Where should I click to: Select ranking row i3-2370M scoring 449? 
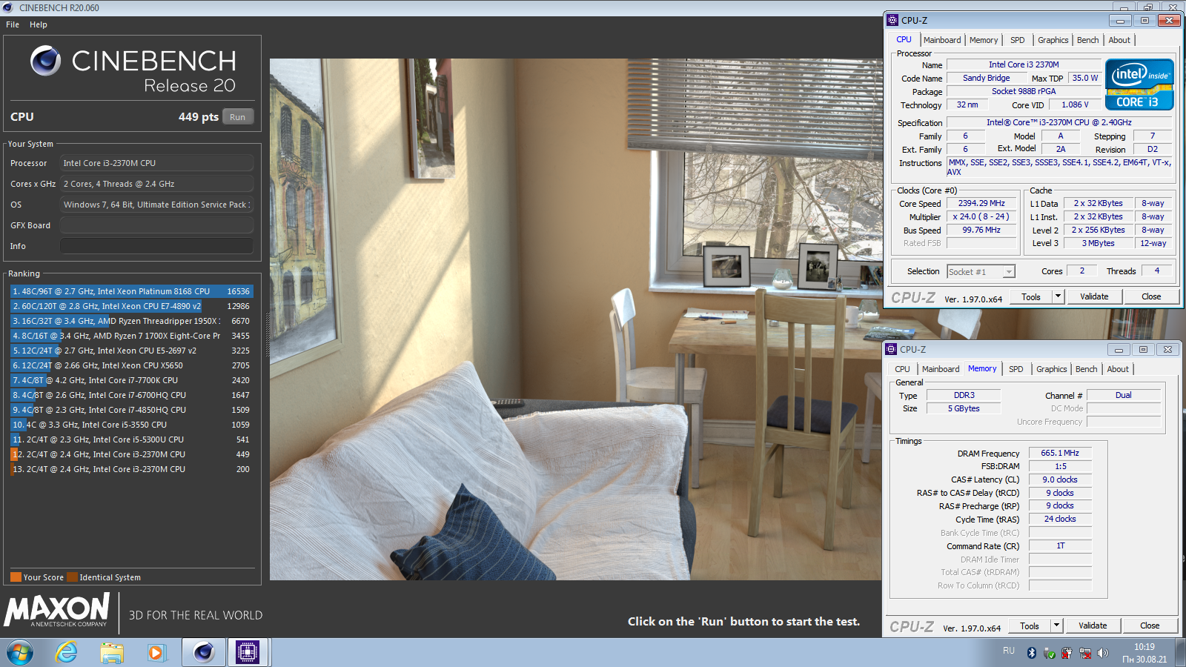pos(131,454)
